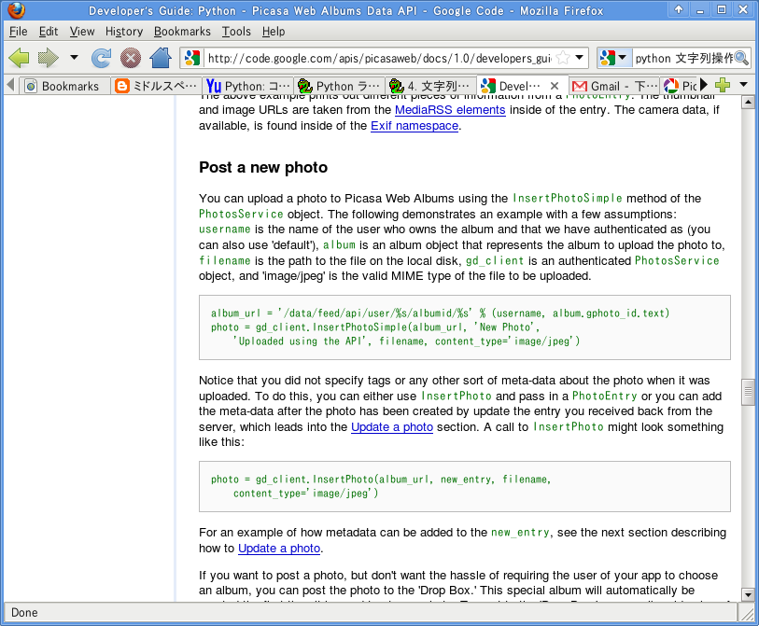
Task: Click the search magnifier icon
Action: 741,58
